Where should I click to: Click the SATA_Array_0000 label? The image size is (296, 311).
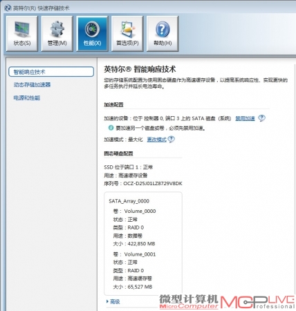129,201
